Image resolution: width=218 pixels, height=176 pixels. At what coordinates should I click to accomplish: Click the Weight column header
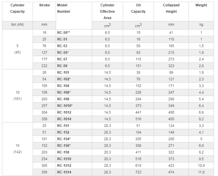pos(201,5)
